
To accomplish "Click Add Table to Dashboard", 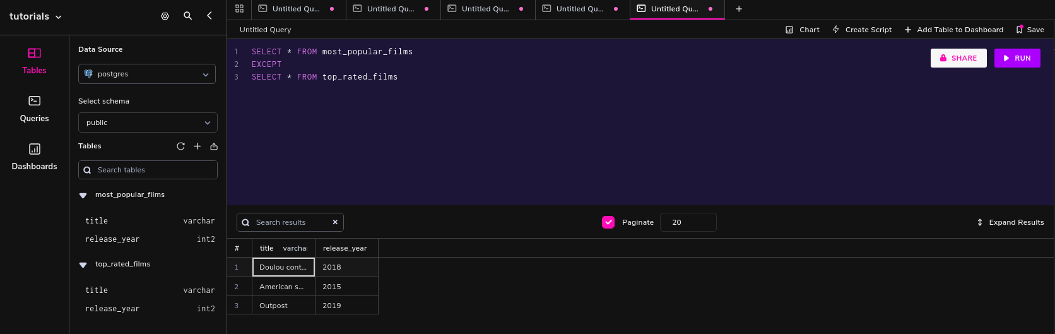I will click(954, 30).
